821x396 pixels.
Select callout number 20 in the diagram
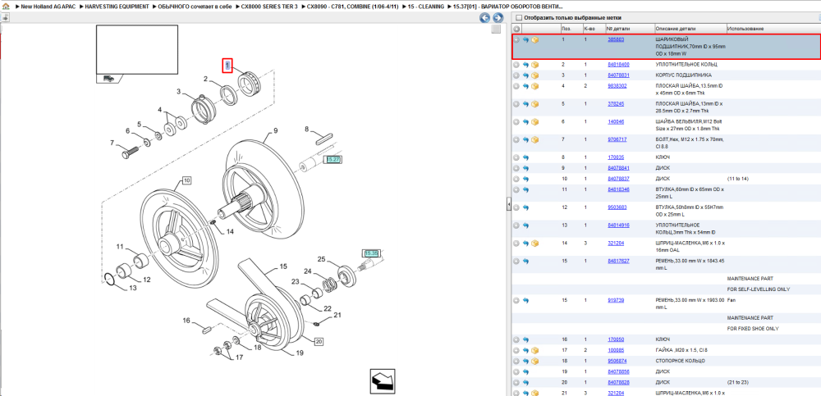pos(319,341)
